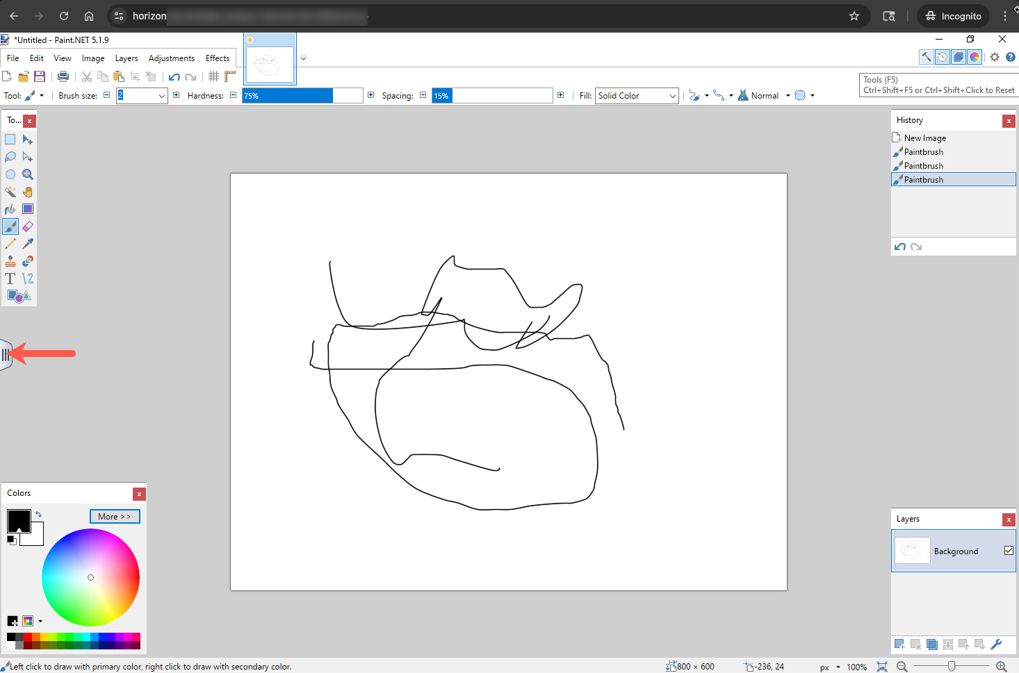This screenshot has height=673, width=1019.
Task: Toggle the History window button
Action: [942, 58]
